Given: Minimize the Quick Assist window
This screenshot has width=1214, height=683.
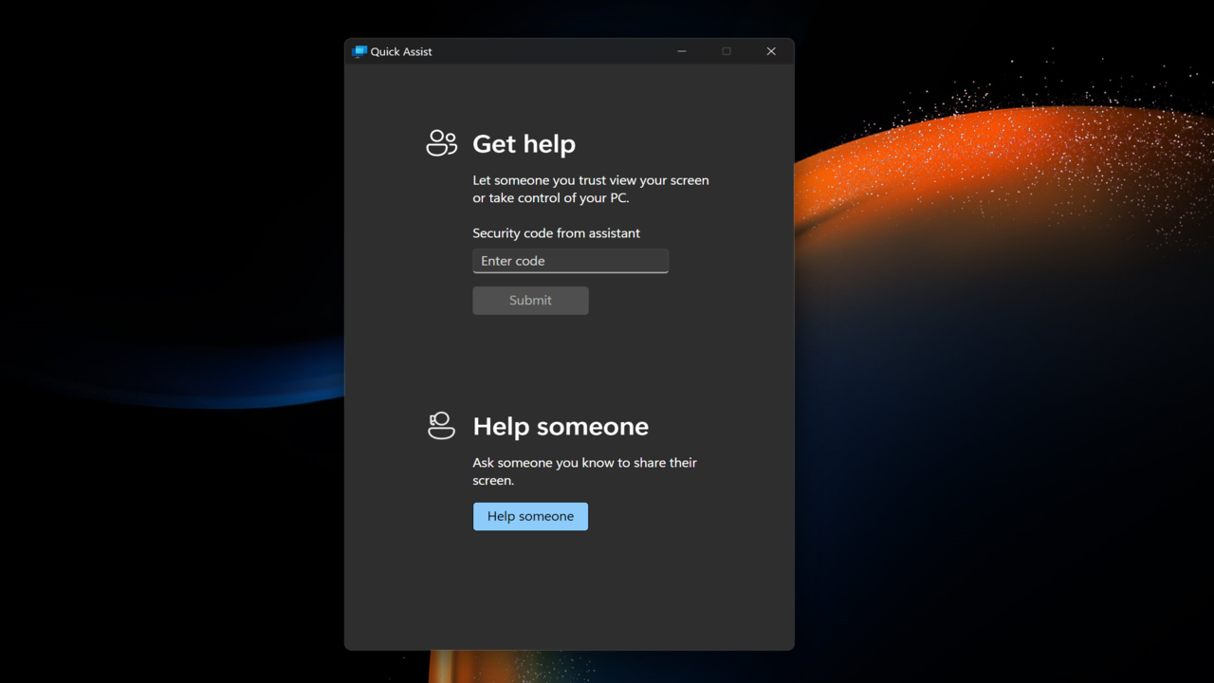Looking at the screenshot, I should (x=681, y=51).
